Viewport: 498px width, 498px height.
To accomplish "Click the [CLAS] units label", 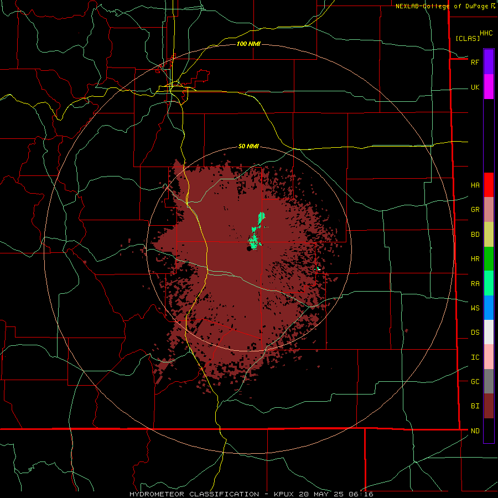I will [x=468, y=38].
